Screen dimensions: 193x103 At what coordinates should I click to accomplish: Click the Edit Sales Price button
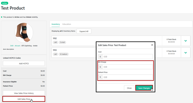(x=24, y=99)
